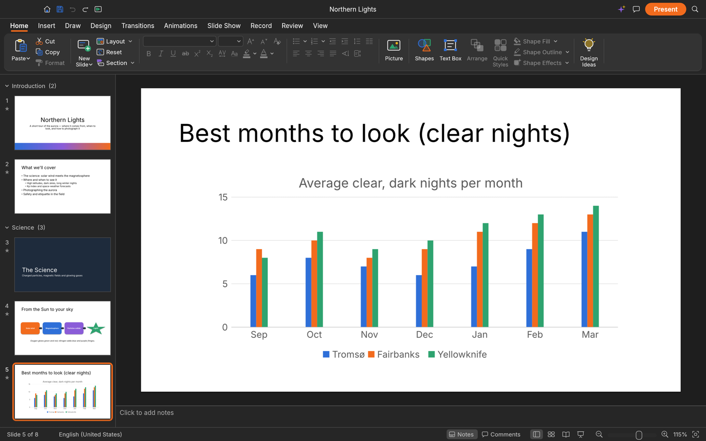Screen dimensions: 706x441
Task: Open Quick Styles gallery
Action: point(500,52)
